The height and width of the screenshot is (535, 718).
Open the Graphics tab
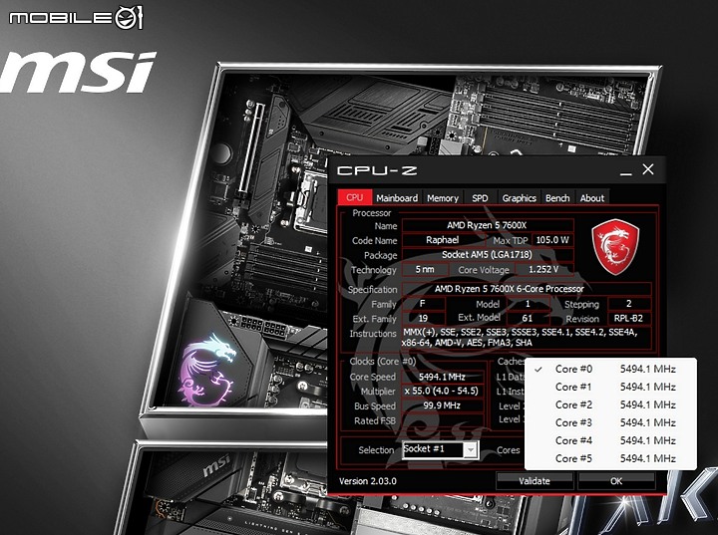click(x=519, y=197)
